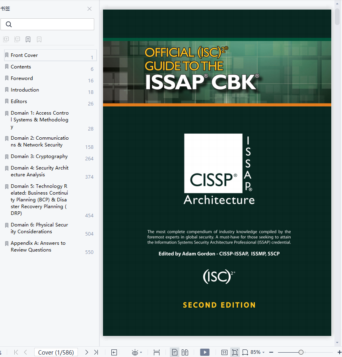
Task: Click the ISSAP CBK title text
Action: click(x=202, y=82)
